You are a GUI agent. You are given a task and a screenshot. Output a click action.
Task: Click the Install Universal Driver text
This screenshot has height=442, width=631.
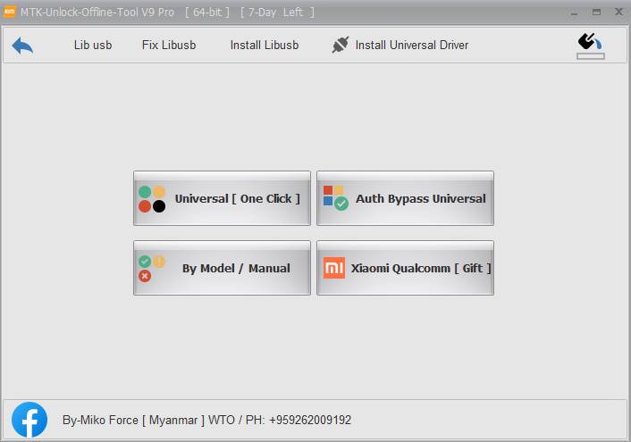412,45
